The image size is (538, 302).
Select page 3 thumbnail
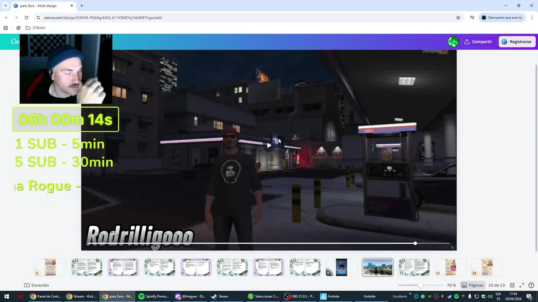click(123, 267)
